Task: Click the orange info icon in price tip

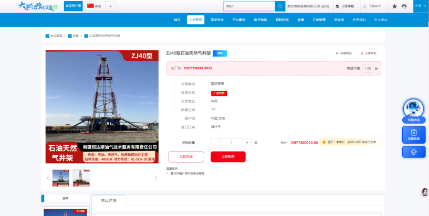Action: [x=324, y=142]
